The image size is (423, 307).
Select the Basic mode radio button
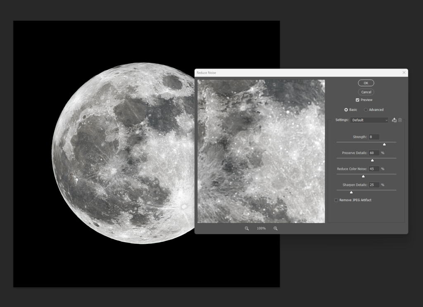[346, 110]
